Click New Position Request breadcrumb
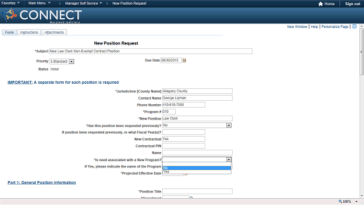Image resolution: width=364 pixels, height=205 pixels. (x=129, y=3)
